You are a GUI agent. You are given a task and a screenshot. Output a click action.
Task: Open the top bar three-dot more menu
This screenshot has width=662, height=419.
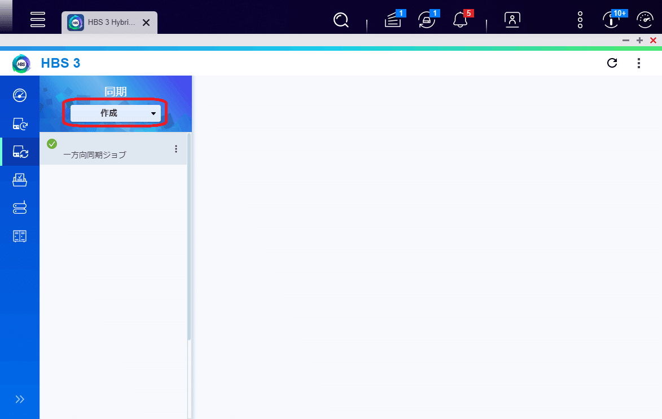(x=580, y=20)
